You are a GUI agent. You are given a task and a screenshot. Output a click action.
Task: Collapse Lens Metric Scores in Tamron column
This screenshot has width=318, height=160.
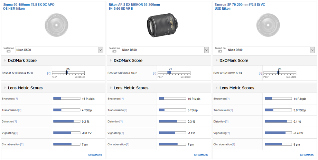coord(217,88)
